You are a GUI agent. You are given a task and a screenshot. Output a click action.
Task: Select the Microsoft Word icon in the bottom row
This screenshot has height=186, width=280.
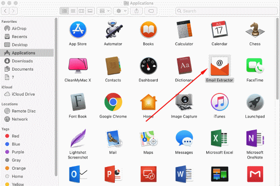coord(184,174)
